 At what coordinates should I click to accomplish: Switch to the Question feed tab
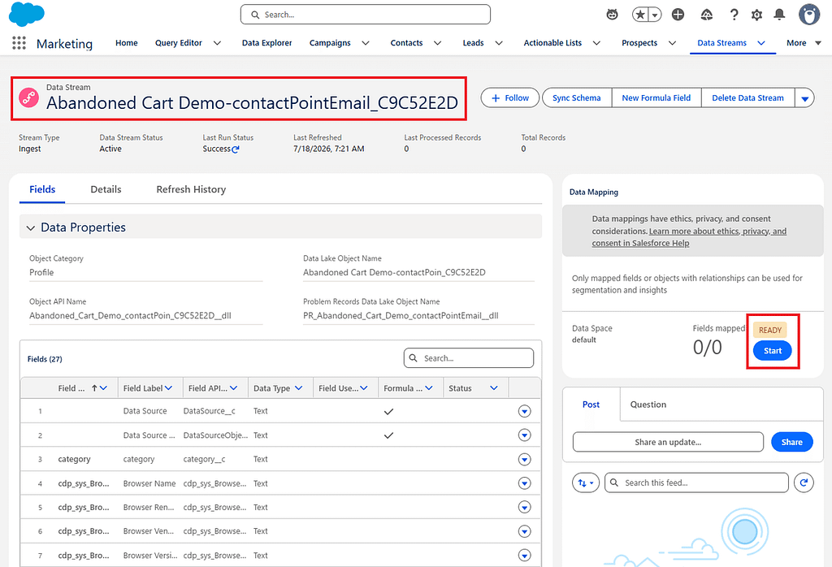point(648,405)
